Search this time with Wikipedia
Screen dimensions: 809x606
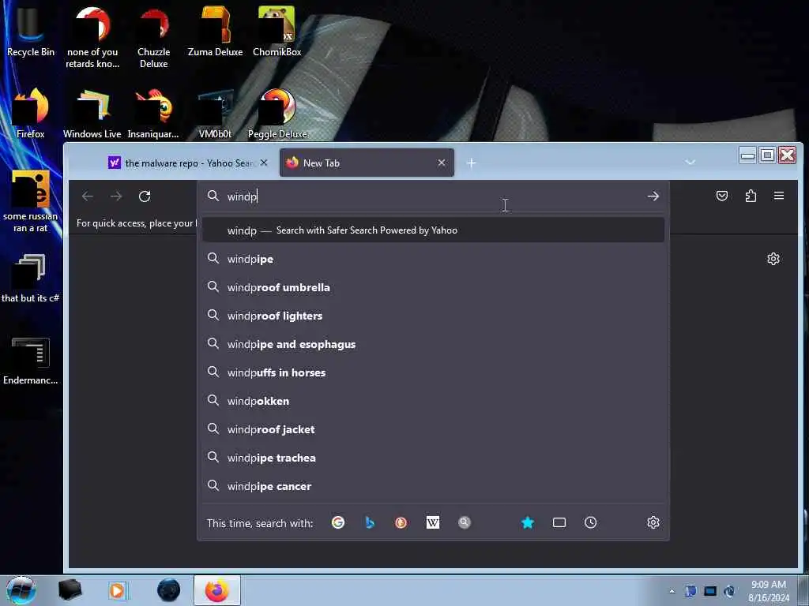pos(433,522)
